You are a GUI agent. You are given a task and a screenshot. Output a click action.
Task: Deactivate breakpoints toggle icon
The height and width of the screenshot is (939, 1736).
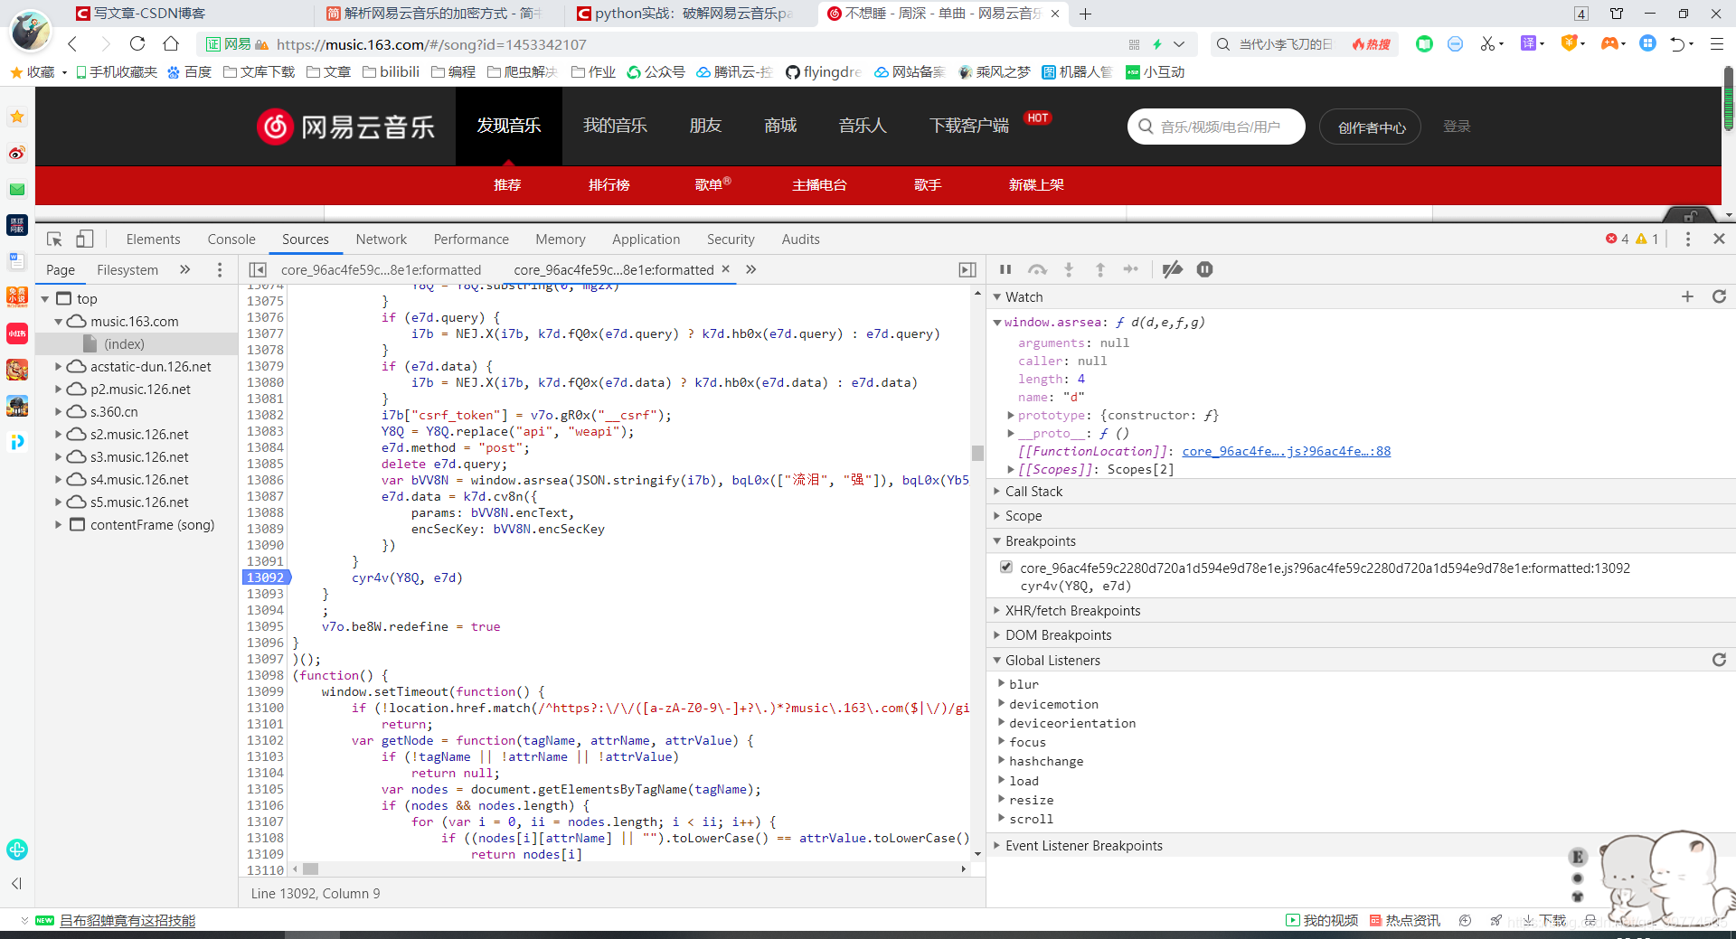coord(1173,269)
